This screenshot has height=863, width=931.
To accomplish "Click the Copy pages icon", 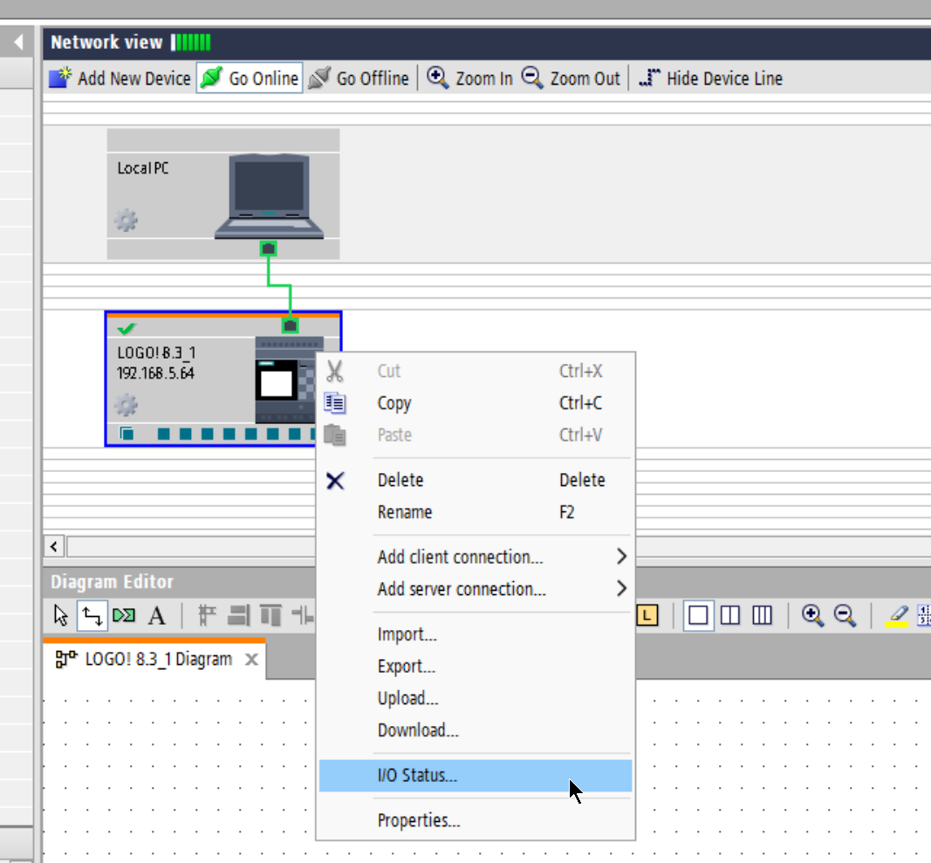I will coord(335,403).
